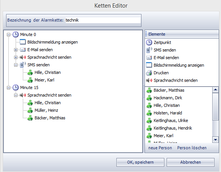Click person icon of Müller, Heinz in tree
This screenshot has width=221, height=172.
click(x=30, y=110)
